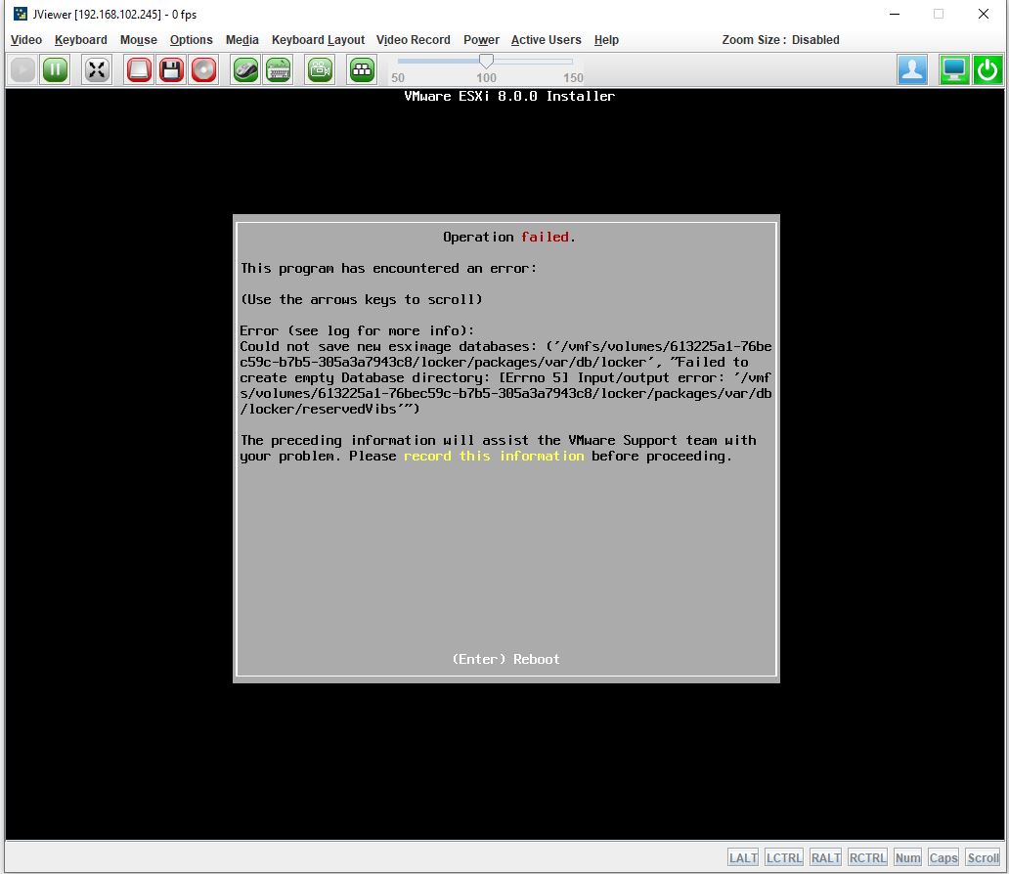Click the green power button icon

pos(987,69)
